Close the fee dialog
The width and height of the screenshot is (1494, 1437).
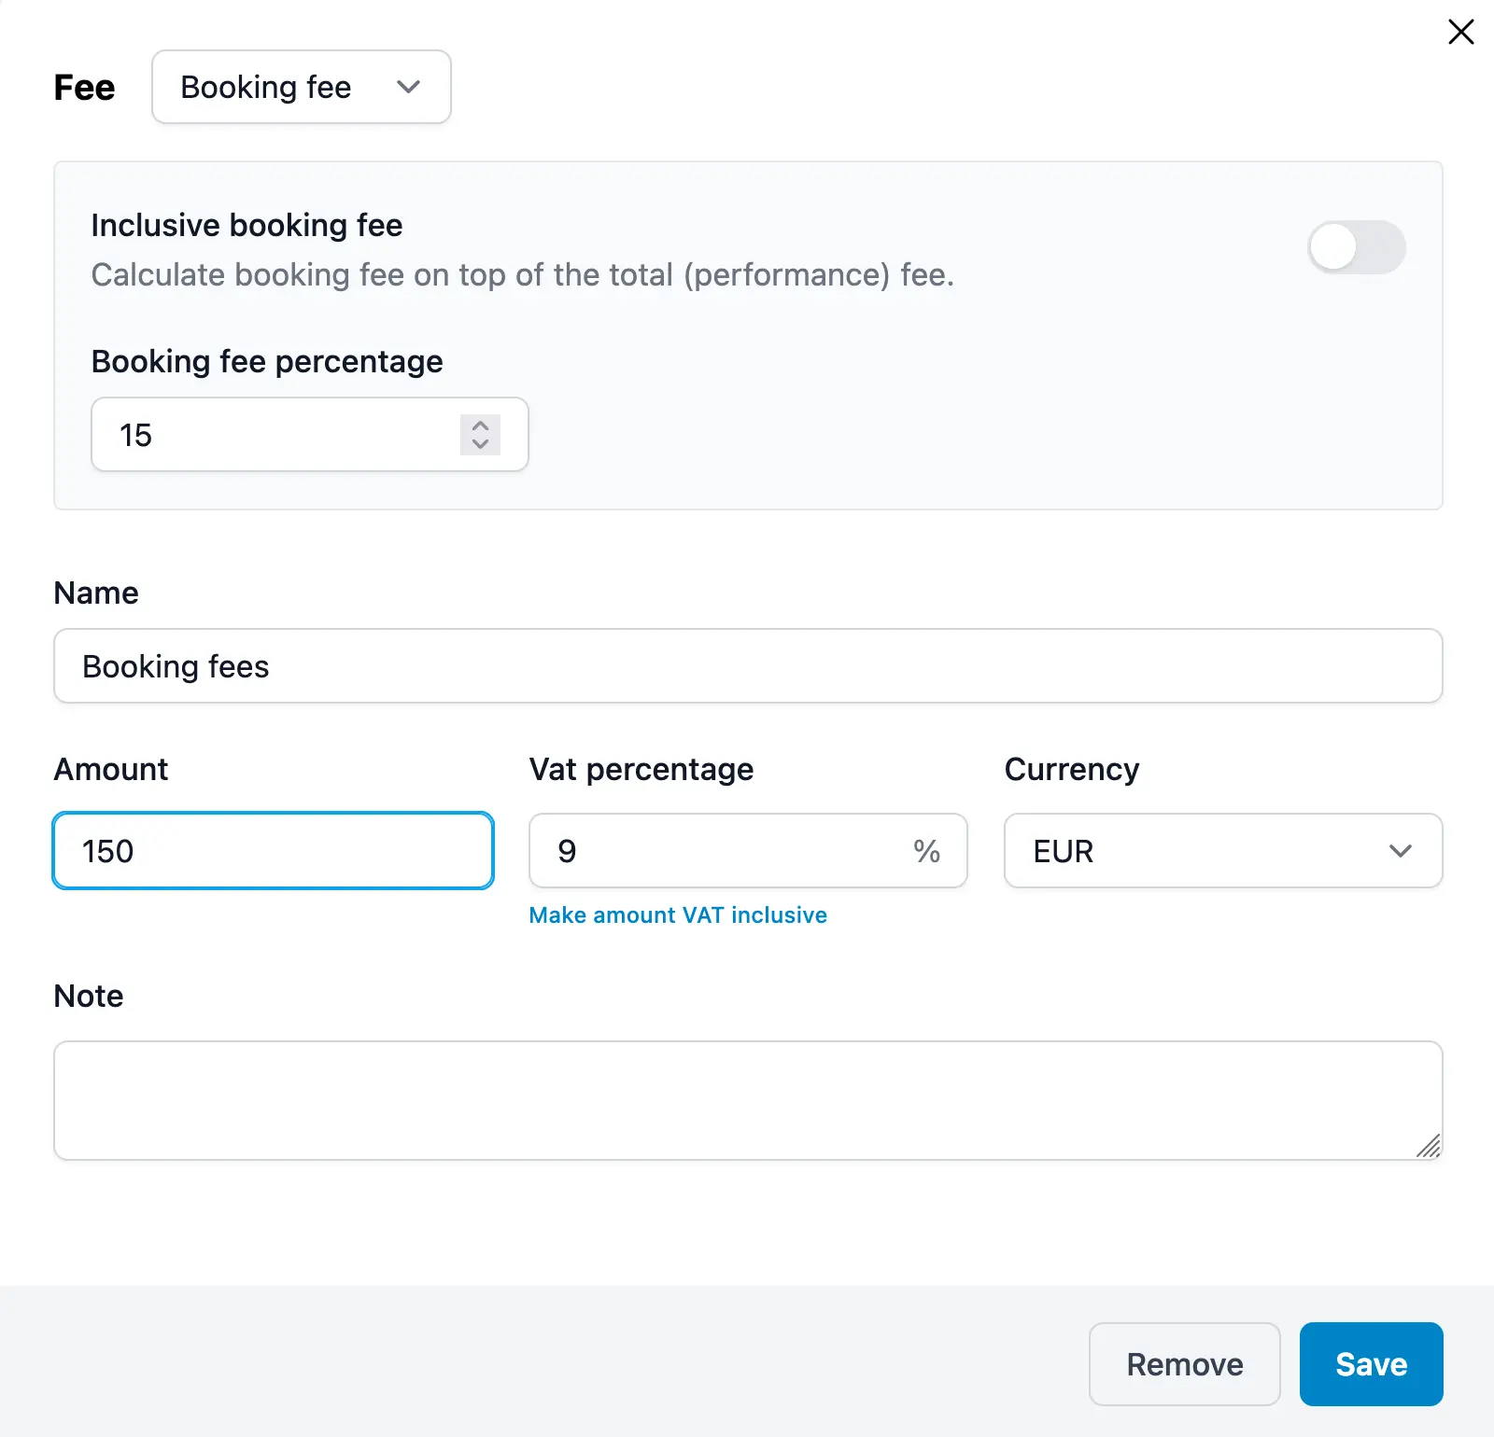(x=1459, y=31)
